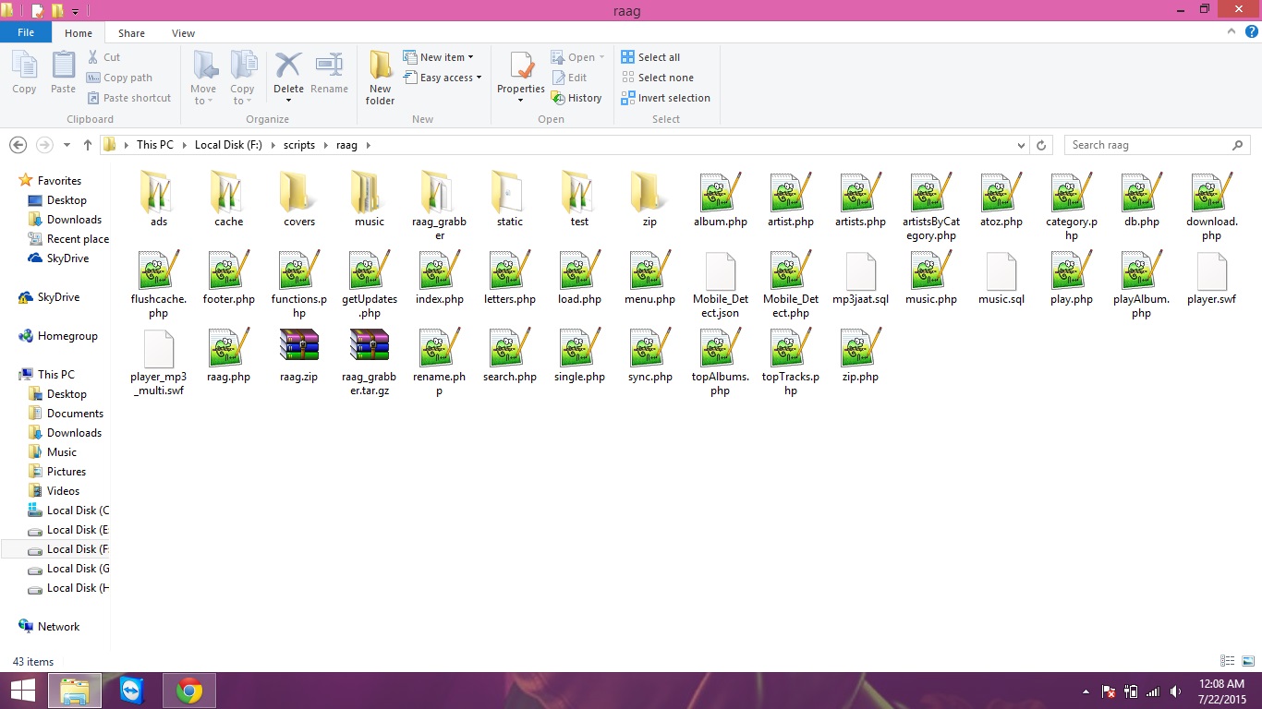Image resolution: width=1262 pixels, height=709 pixels.
Task: Open Chrome from the taskbar
Action: [189, 691]
